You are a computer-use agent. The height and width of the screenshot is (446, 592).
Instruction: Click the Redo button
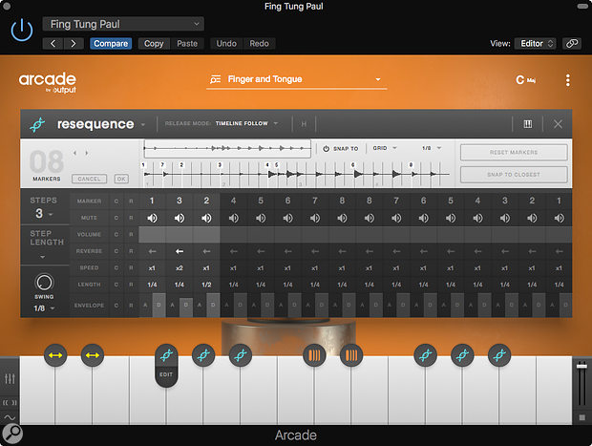259,43
